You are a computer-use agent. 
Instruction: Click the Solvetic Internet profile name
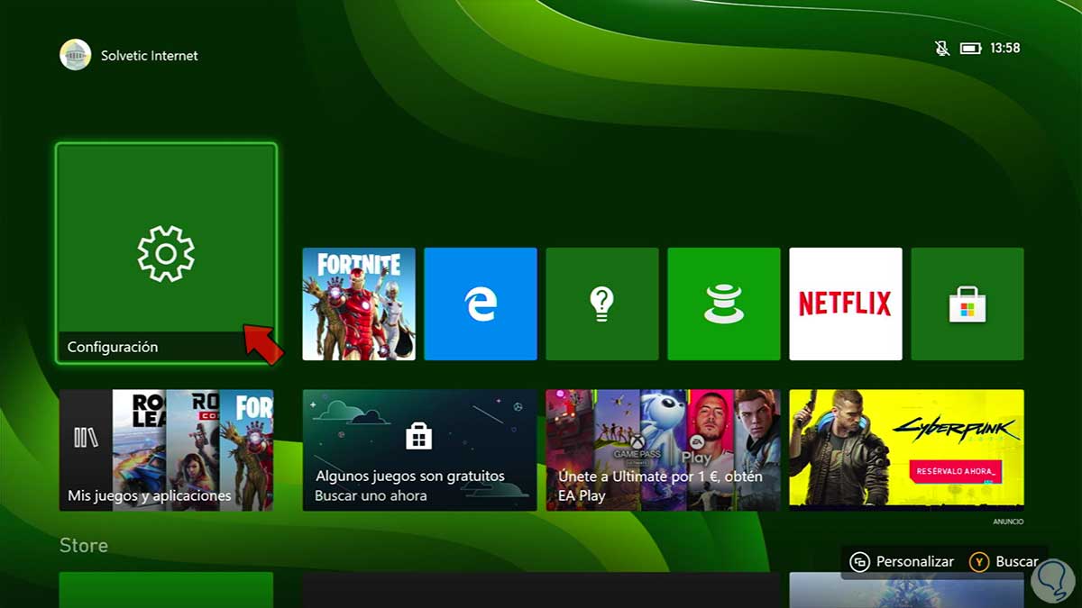coord(150,55)
